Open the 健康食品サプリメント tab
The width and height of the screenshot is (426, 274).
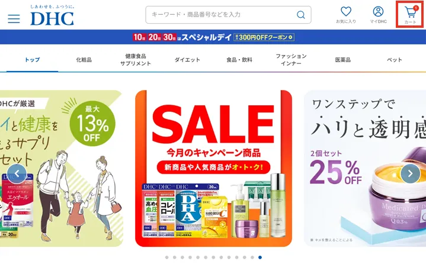(136, 60)
